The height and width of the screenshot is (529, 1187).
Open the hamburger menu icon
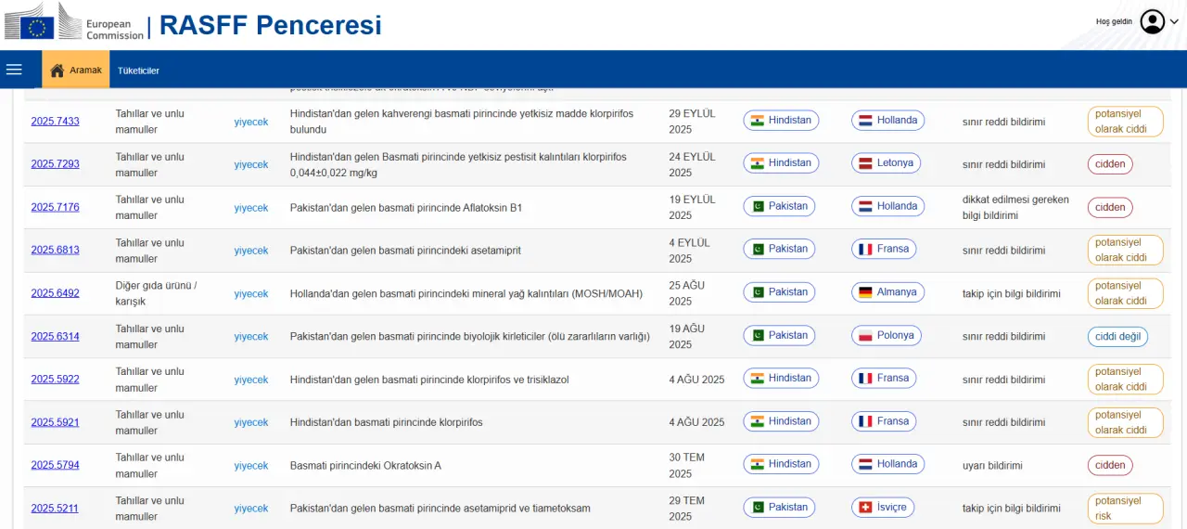14,70
